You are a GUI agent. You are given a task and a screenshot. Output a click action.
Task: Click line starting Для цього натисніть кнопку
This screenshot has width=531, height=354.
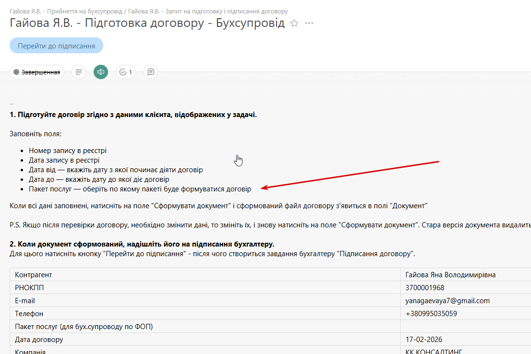click(212, 254)
